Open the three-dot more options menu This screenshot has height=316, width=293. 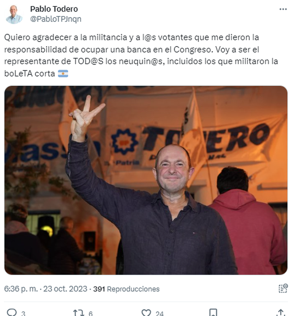click(283, 9)
